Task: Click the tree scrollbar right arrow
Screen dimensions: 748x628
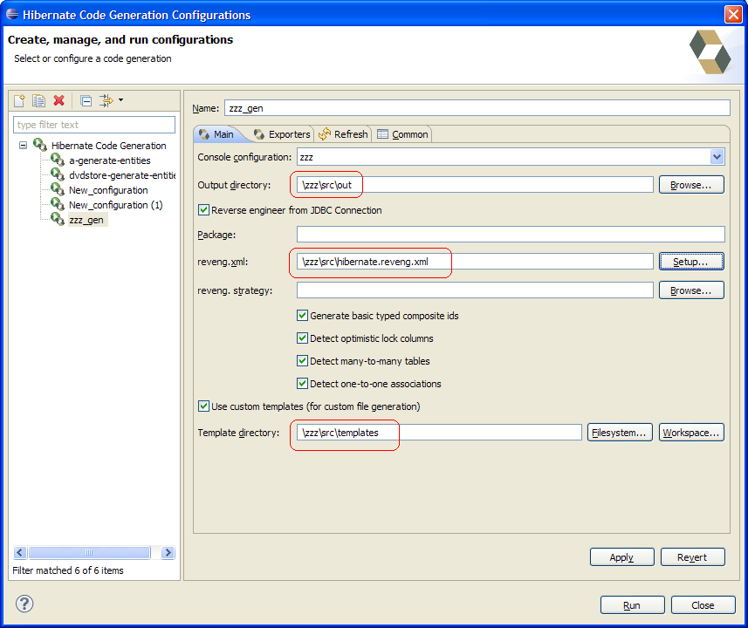Action: coord(168,552)
